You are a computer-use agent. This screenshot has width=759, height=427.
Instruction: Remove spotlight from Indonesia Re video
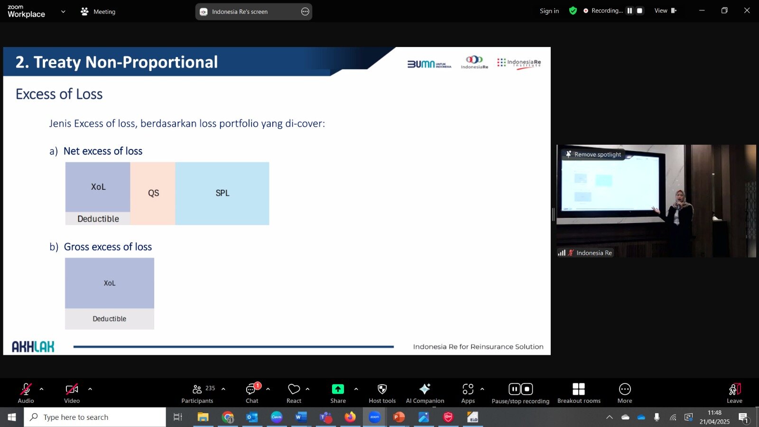point(593,154)
